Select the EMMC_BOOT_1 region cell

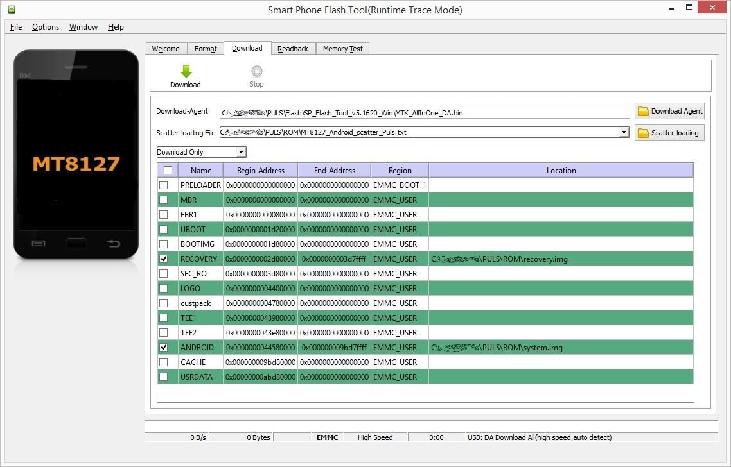(400, 185)
